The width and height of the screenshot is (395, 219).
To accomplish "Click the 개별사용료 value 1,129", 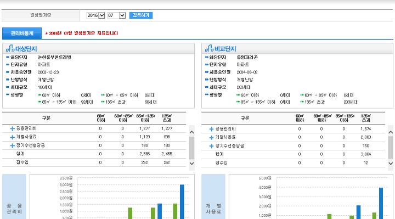I will [x=145, y=137].
